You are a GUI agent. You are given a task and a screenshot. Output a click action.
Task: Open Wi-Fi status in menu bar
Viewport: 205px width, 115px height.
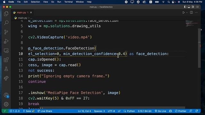pos(163,2)
